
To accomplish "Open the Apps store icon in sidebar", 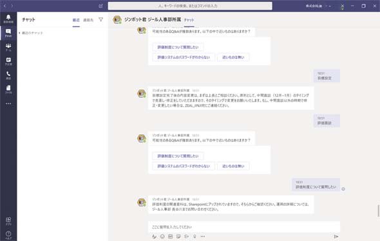I will point(8,221).
